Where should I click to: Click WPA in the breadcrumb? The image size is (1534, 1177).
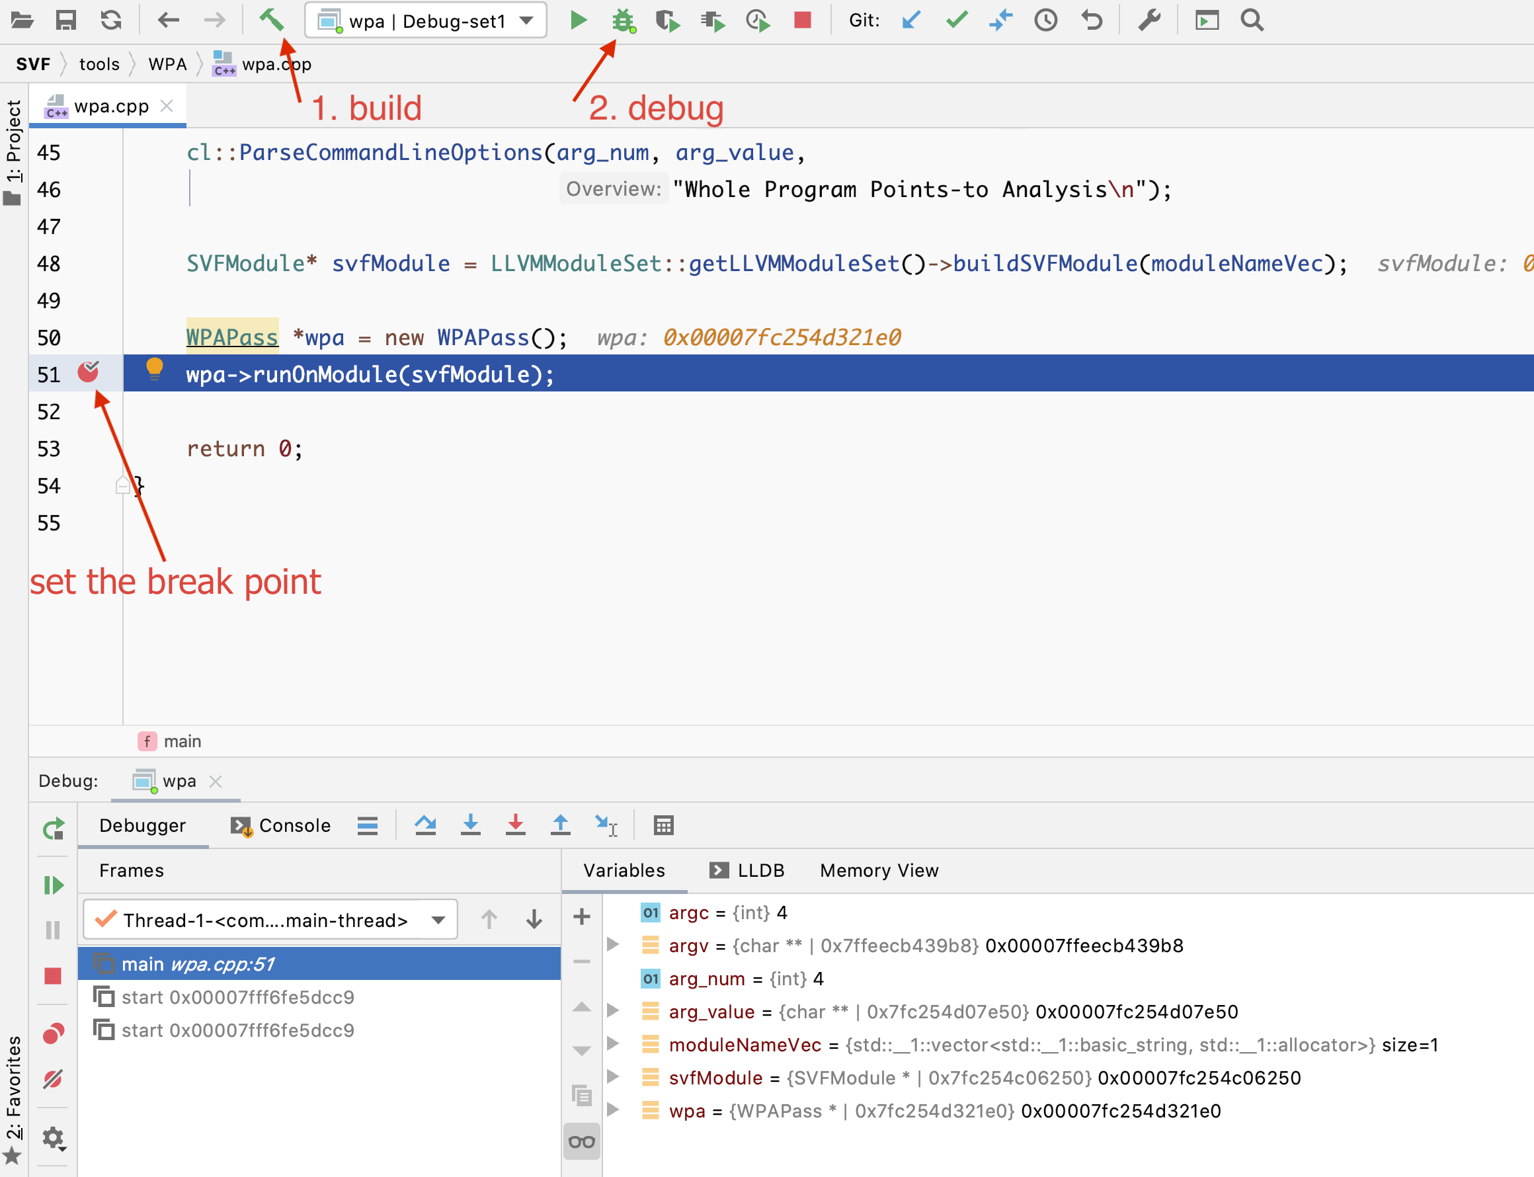[167, 64]
